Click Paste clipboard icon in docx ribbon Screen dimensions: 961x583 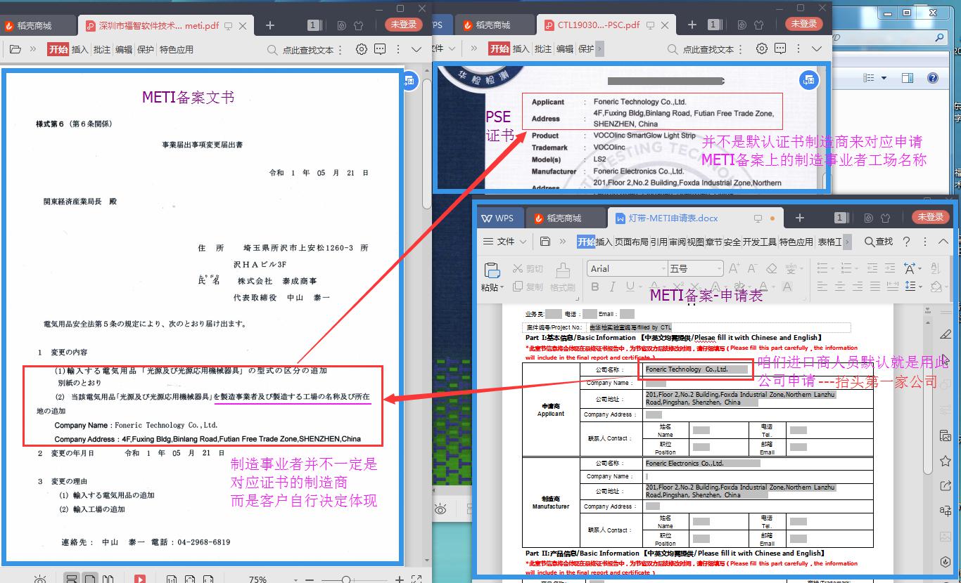click(492, 270)
